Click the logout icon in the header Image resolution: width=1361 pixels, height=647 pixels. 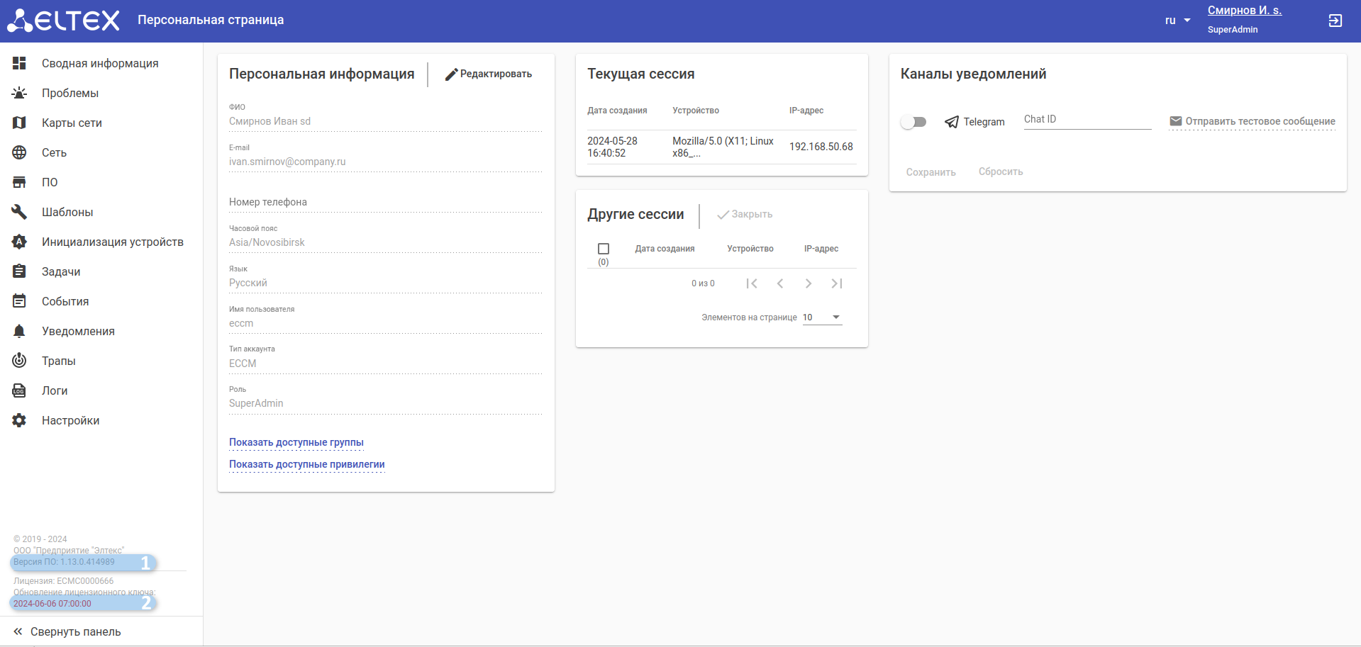coord(1335,21)
